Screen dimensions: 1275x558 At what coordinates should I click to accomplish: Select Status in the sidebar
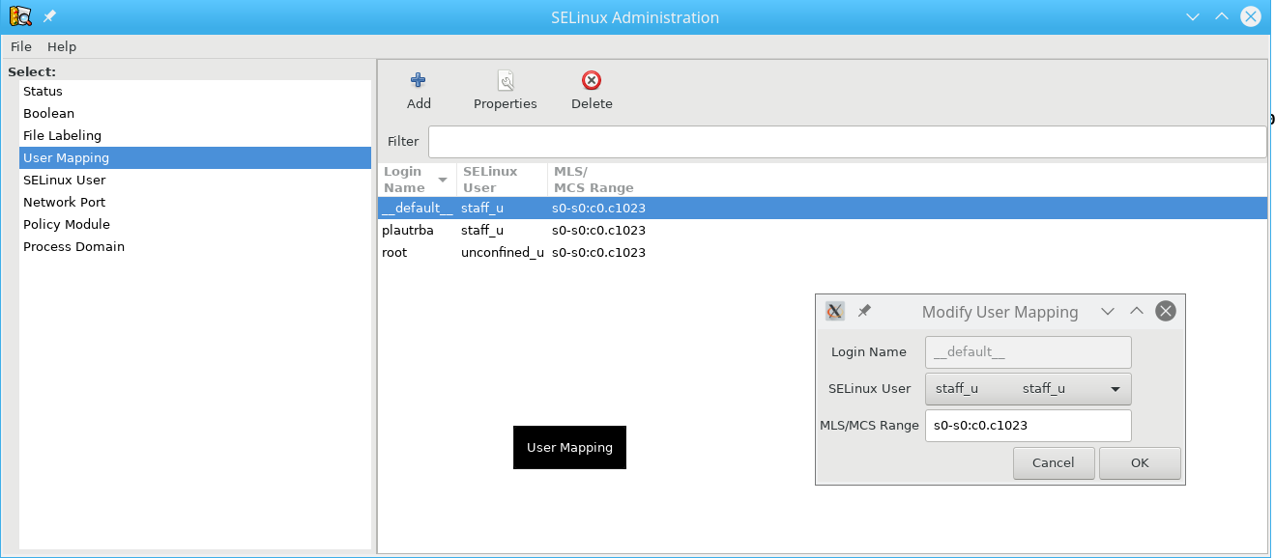[x=195, y=91]
